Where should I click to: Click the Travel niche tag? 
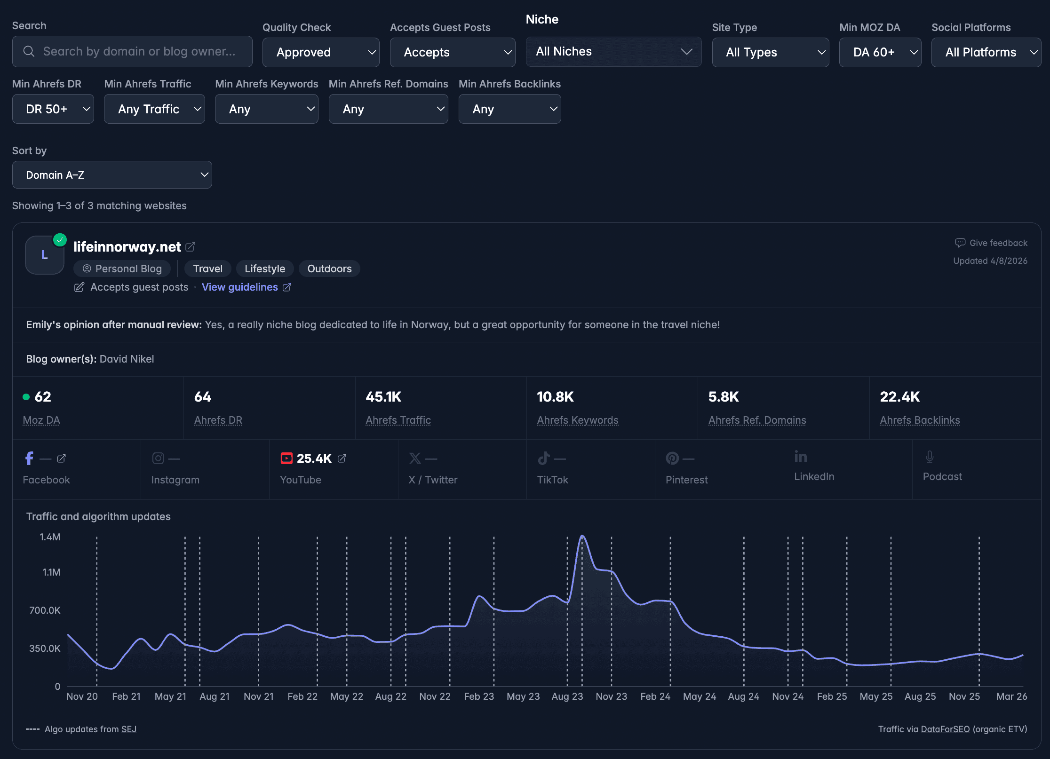pyautogui.click(x=208, y=269)
